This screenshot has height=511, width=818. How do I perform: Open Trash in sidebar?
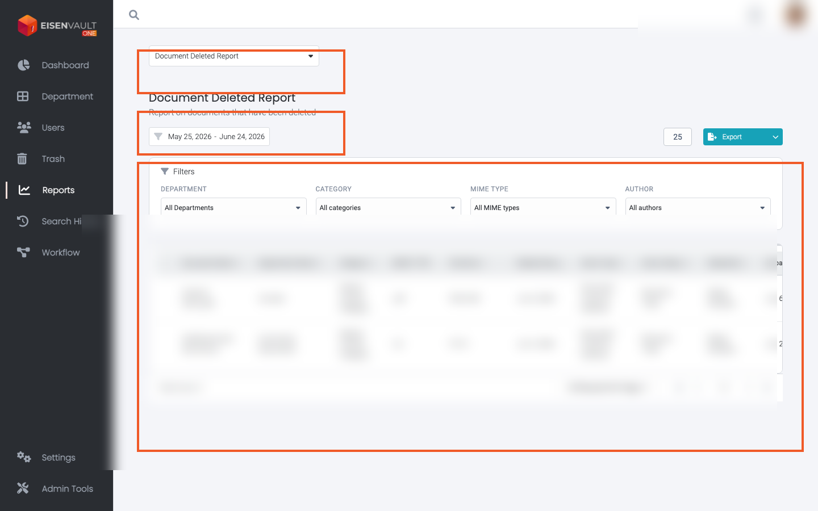53,159
